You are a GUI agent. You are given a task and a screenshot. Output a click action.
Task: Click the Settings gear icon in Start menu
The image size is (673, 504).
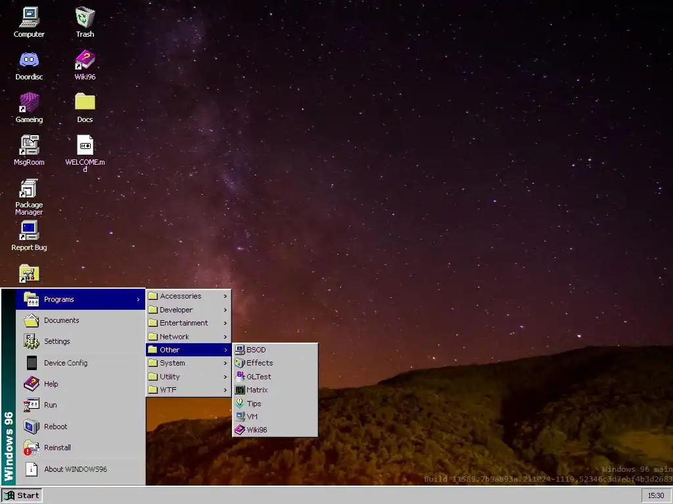32,341
